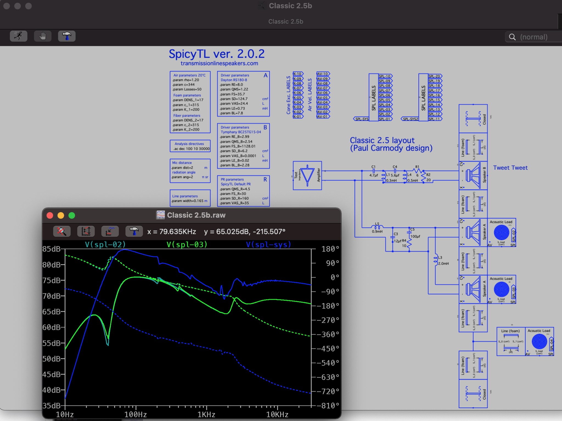Open the control panel hammer in the schematic toolbar
The height and width of the screenshot is (421, 562).
(x=67, y=36)
